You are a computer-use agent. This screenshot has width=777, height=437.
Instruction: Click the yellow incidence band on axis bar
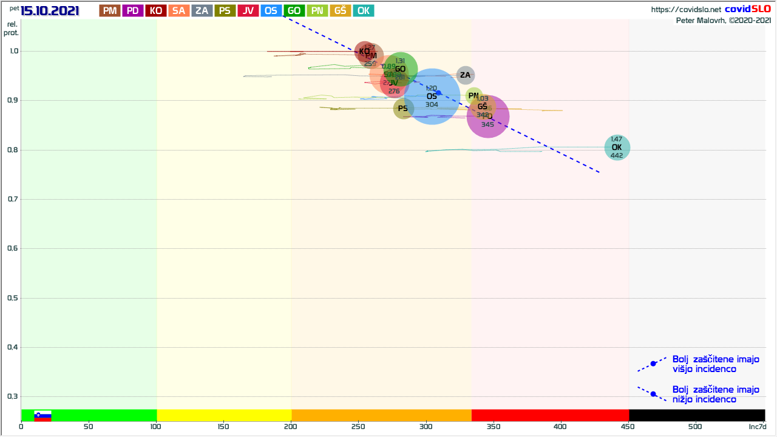pos(224,415)
